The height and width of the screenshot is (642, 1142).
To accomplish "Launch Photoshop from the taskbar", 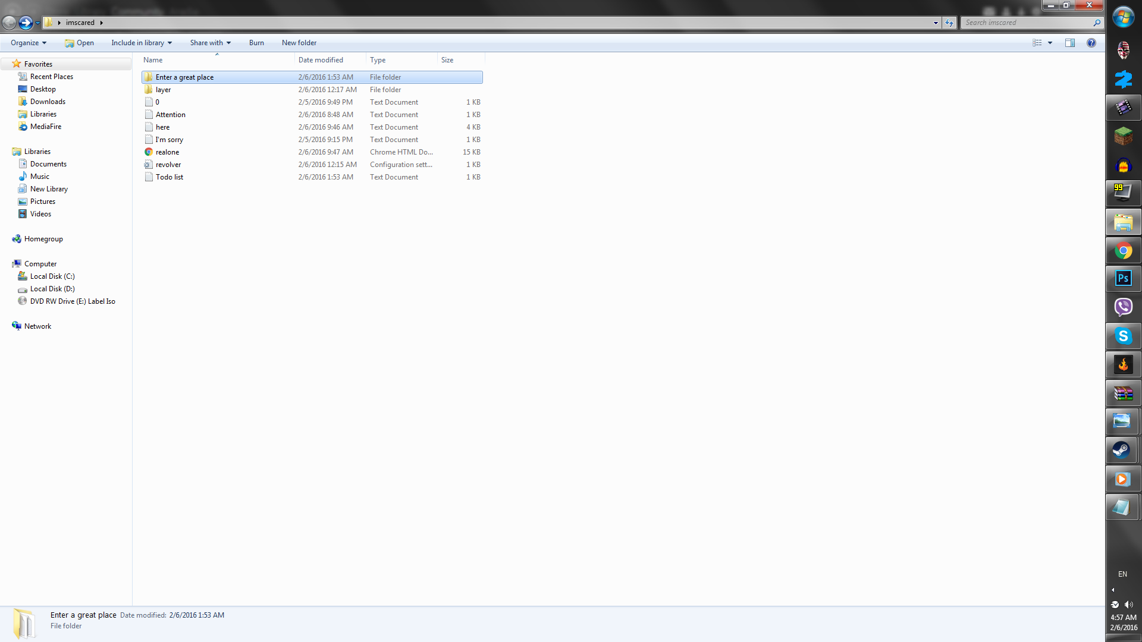I will tap(1123, 278).
